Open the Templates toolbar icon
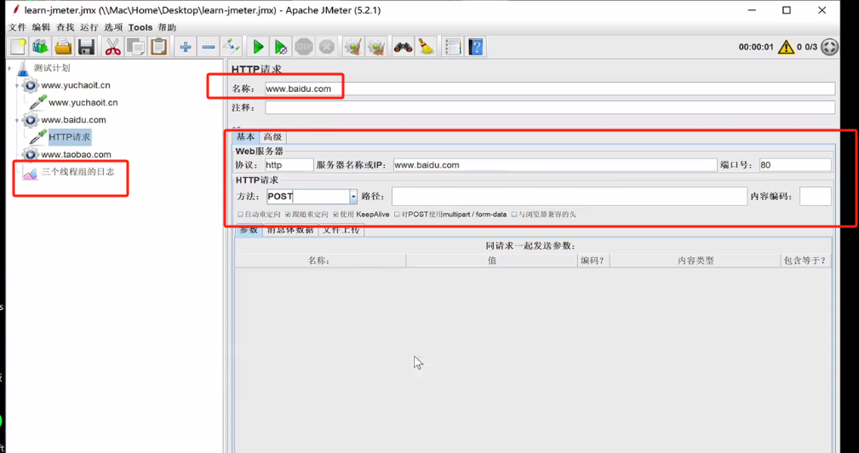The width and height of the screenshot is (859, 453). point(41,47)
